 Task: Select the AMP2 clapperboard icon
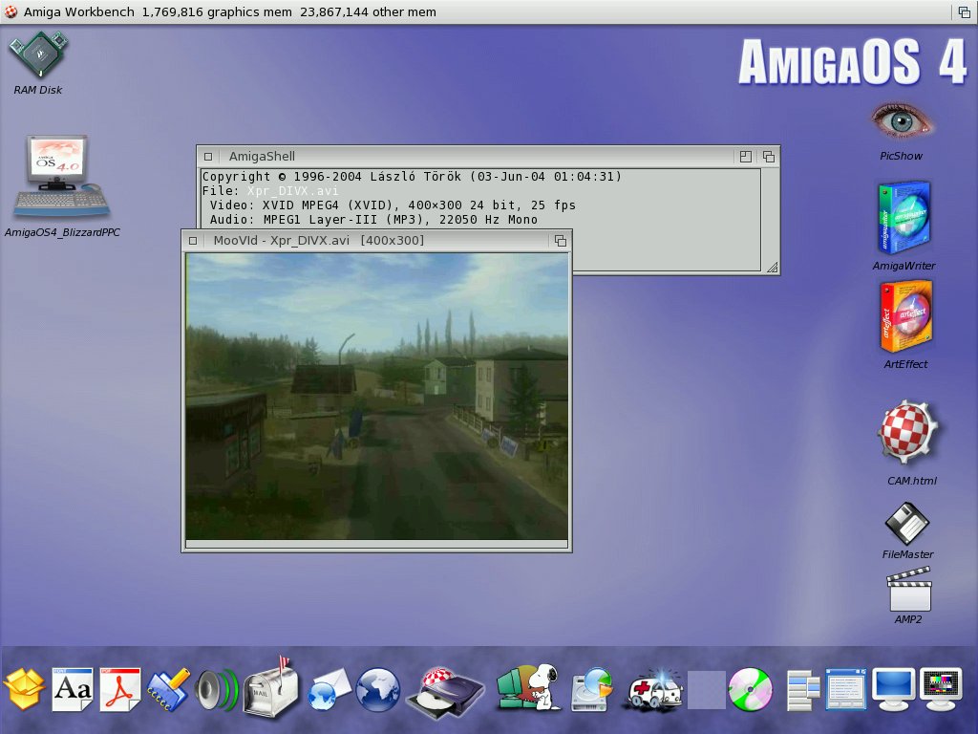[909, 589]
